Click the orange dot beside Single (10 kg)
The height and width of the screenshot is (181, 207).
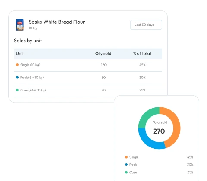click(17, 65)
